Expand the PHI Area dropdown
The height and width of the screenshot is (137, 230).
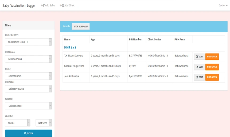(28, 89)
